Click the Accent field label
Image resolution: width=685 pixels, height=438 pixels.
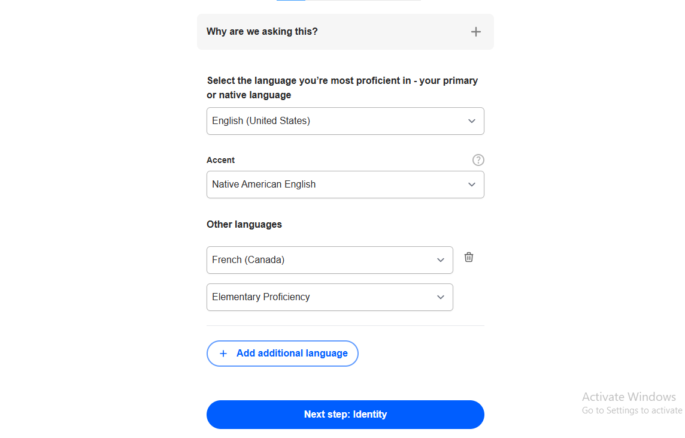click(220, 160)
